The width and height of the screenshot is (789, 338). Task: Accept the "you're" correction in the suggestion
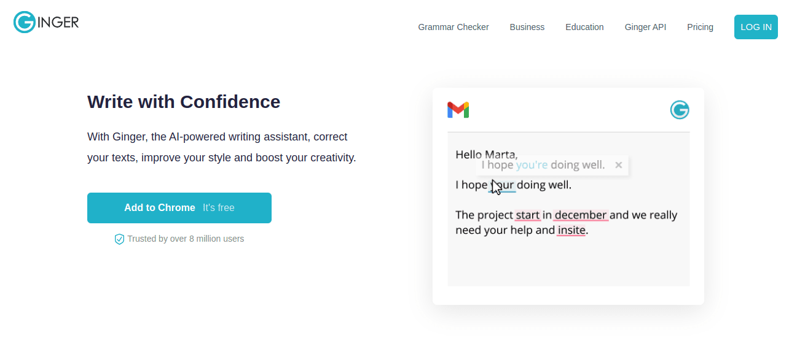pyautogui.click(x=532, y=165)
